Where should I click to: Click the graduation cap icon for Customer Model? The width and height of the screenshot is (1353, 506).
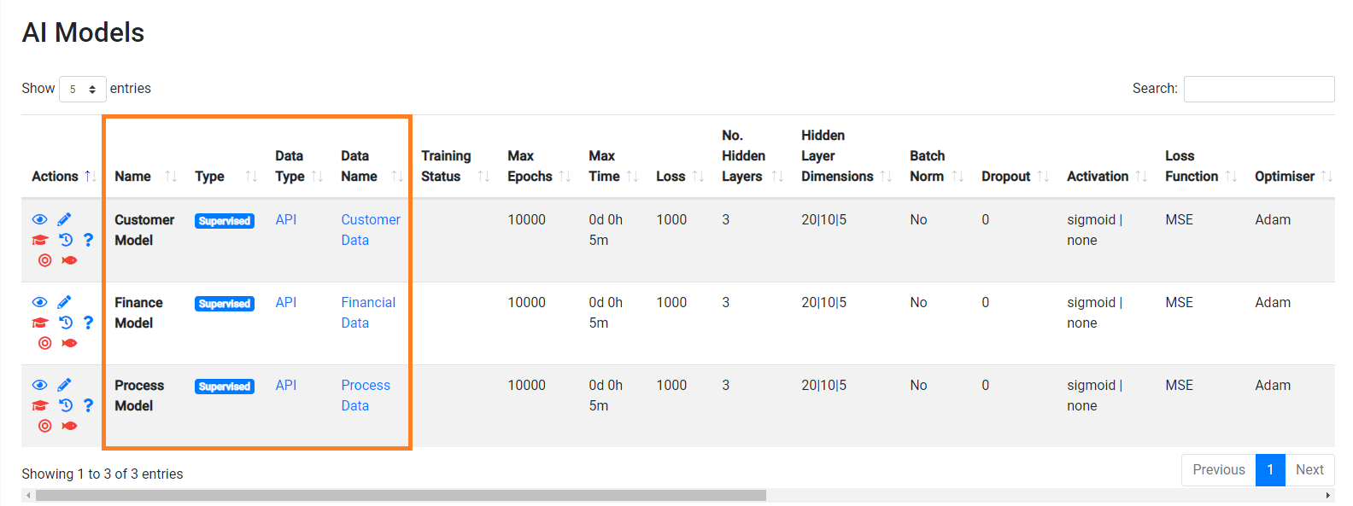point(40,240)
